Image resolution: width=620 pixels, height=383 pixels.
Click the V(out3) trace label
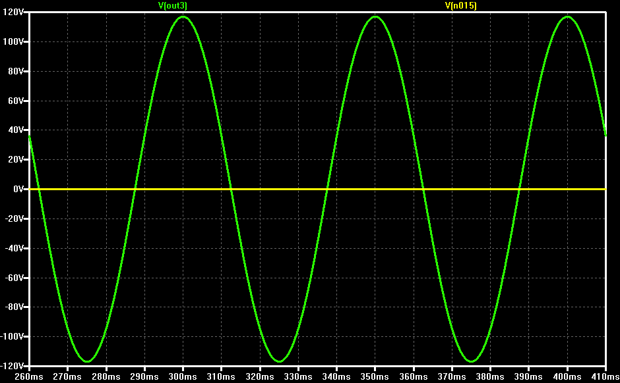tap(172, 5)
